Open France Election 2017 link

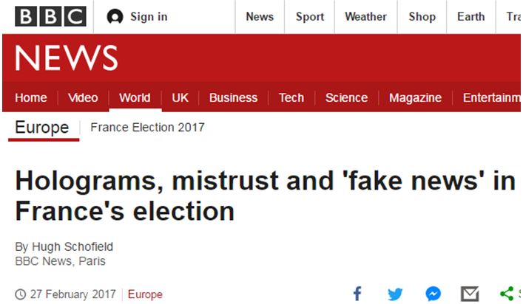point(147,127)
